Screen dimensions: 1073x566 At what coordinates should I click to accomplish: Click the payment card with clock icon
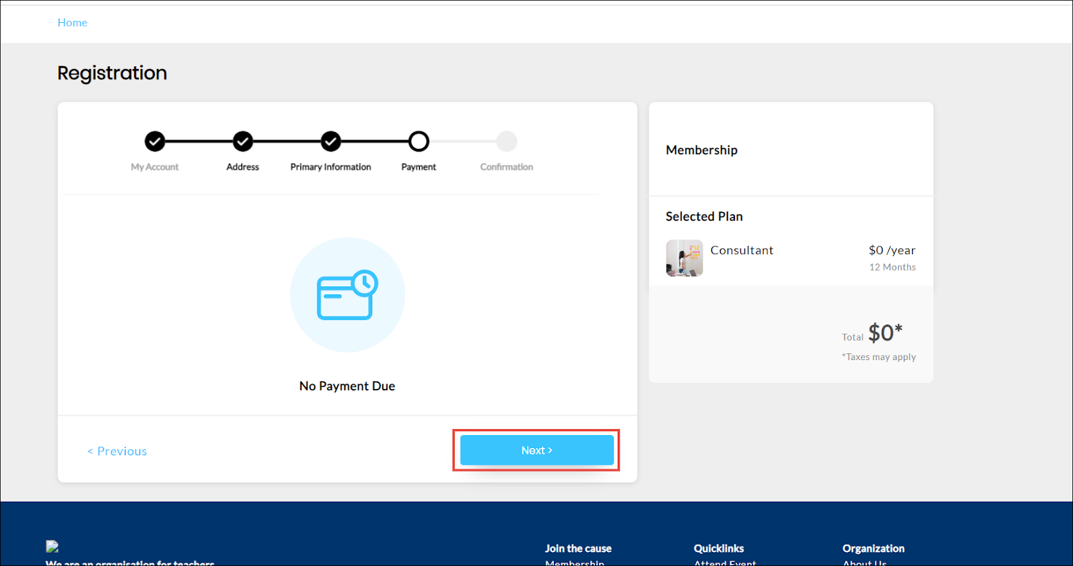coord(347,295)
